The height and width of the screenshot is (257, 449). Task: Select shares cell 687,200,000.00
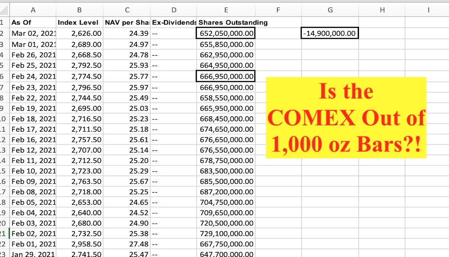(226, 192)
